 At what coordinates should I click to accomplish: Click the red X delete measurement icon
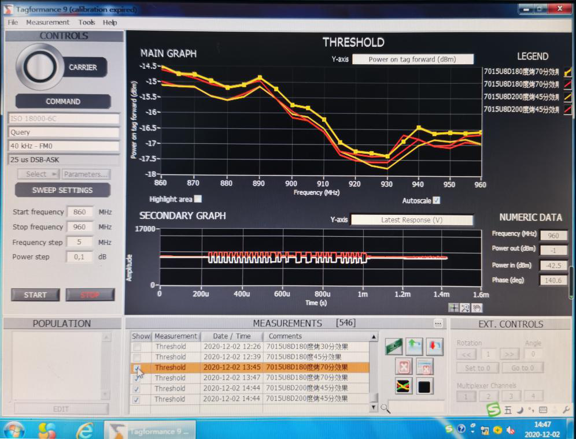point(404,366)
